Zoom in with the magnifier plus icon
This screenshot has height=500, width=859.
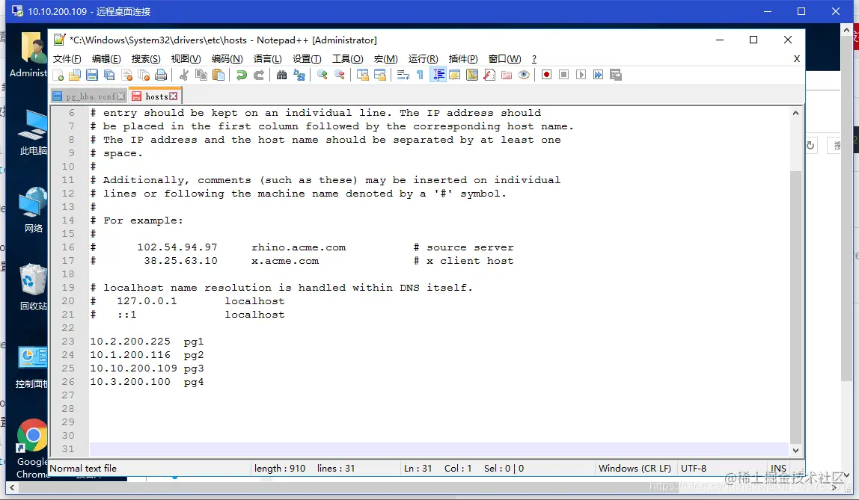point(322,75)
